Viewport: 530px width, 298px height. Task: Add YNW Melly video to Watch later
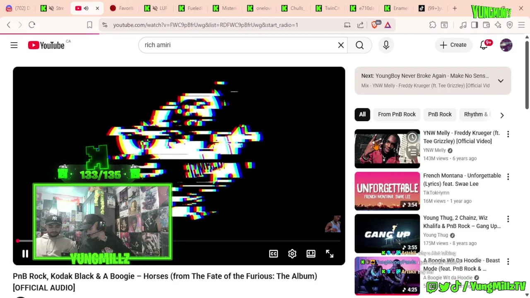coord(412,137)
